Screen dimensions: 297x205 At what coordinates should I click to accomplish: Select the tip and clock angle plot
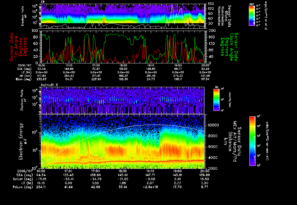[x=123, y=47]
